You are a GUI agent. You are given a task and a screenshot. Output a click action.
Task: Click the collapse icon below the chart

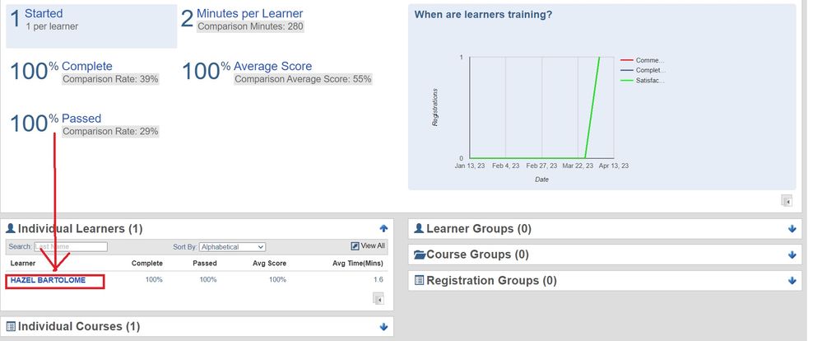click(x=787, y=200)
